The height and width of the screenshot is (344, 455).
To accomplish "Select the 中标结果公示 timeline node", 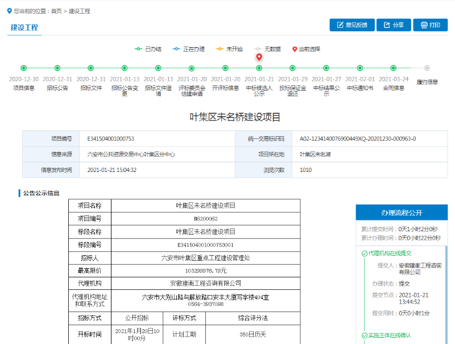I will (326, 68).
